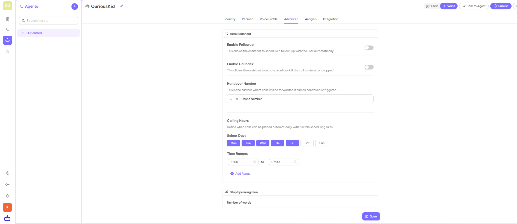Click the Handover Number label
This screenshot has width=517, height=224.
click(x=242, y=84)
